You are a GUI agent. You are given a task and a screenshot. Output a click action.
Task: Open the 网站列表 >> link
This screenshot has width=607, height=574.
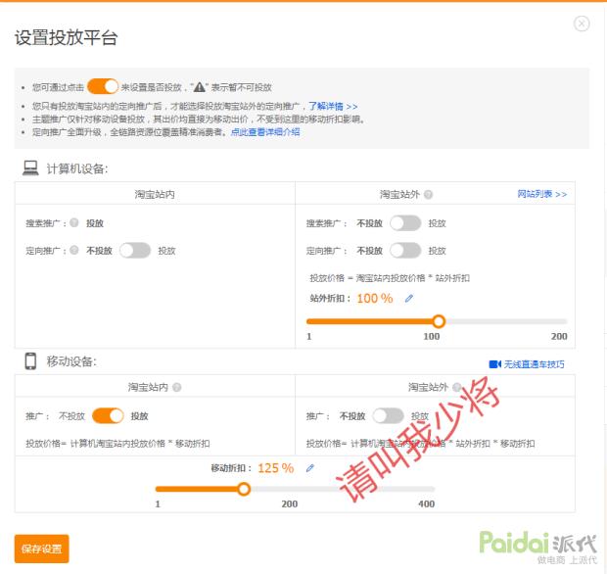click(542, 194)
